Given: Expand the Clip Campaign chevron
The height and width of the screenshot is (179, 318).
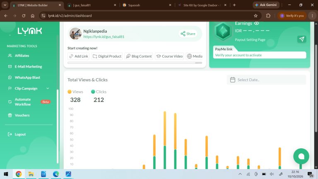Looking at the screenshot, I should [48, 88].
